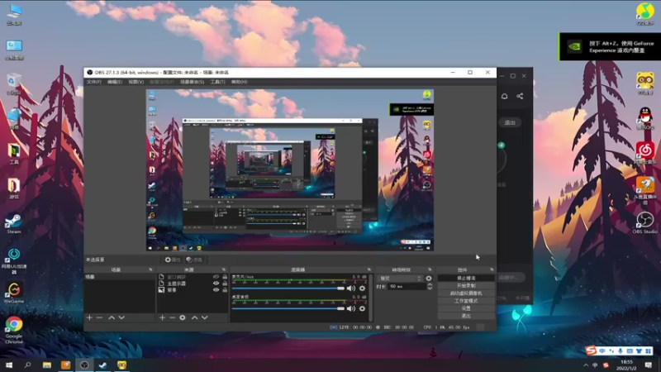Screen dimensions: 661x372
Task: Click the share icon in background window
Action: 520,96
